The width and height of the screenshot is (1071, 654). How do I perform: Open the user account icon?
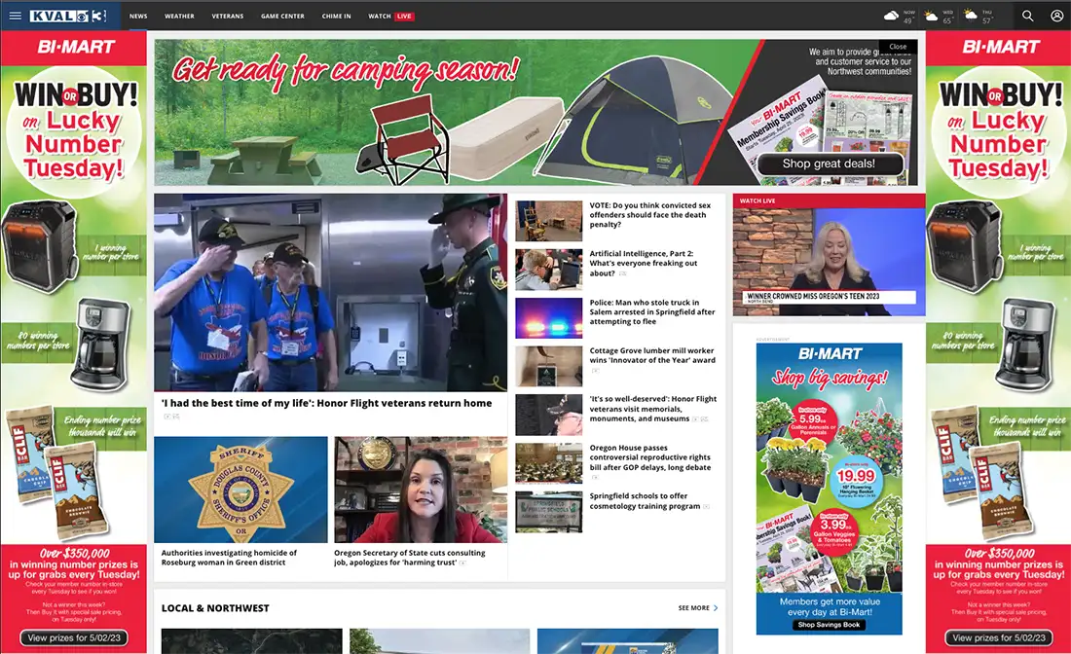point(1056,16)
